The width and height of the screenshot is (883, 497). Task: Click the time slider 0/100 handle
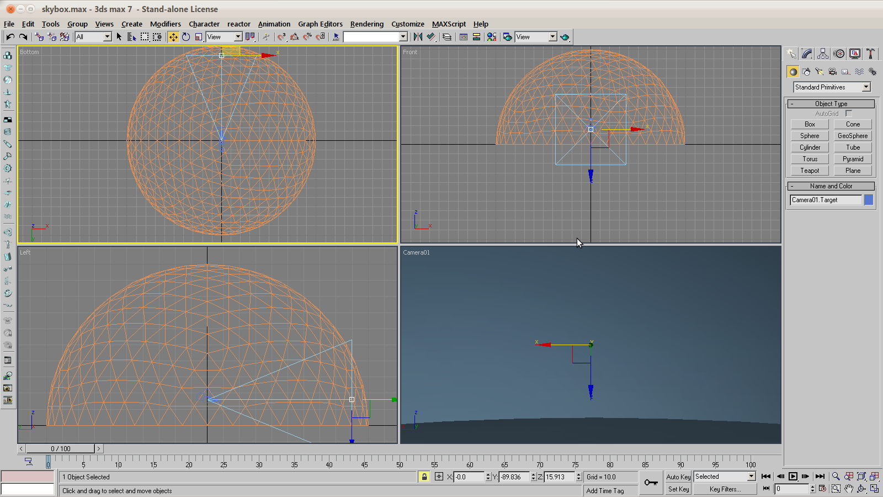[61, 449]
